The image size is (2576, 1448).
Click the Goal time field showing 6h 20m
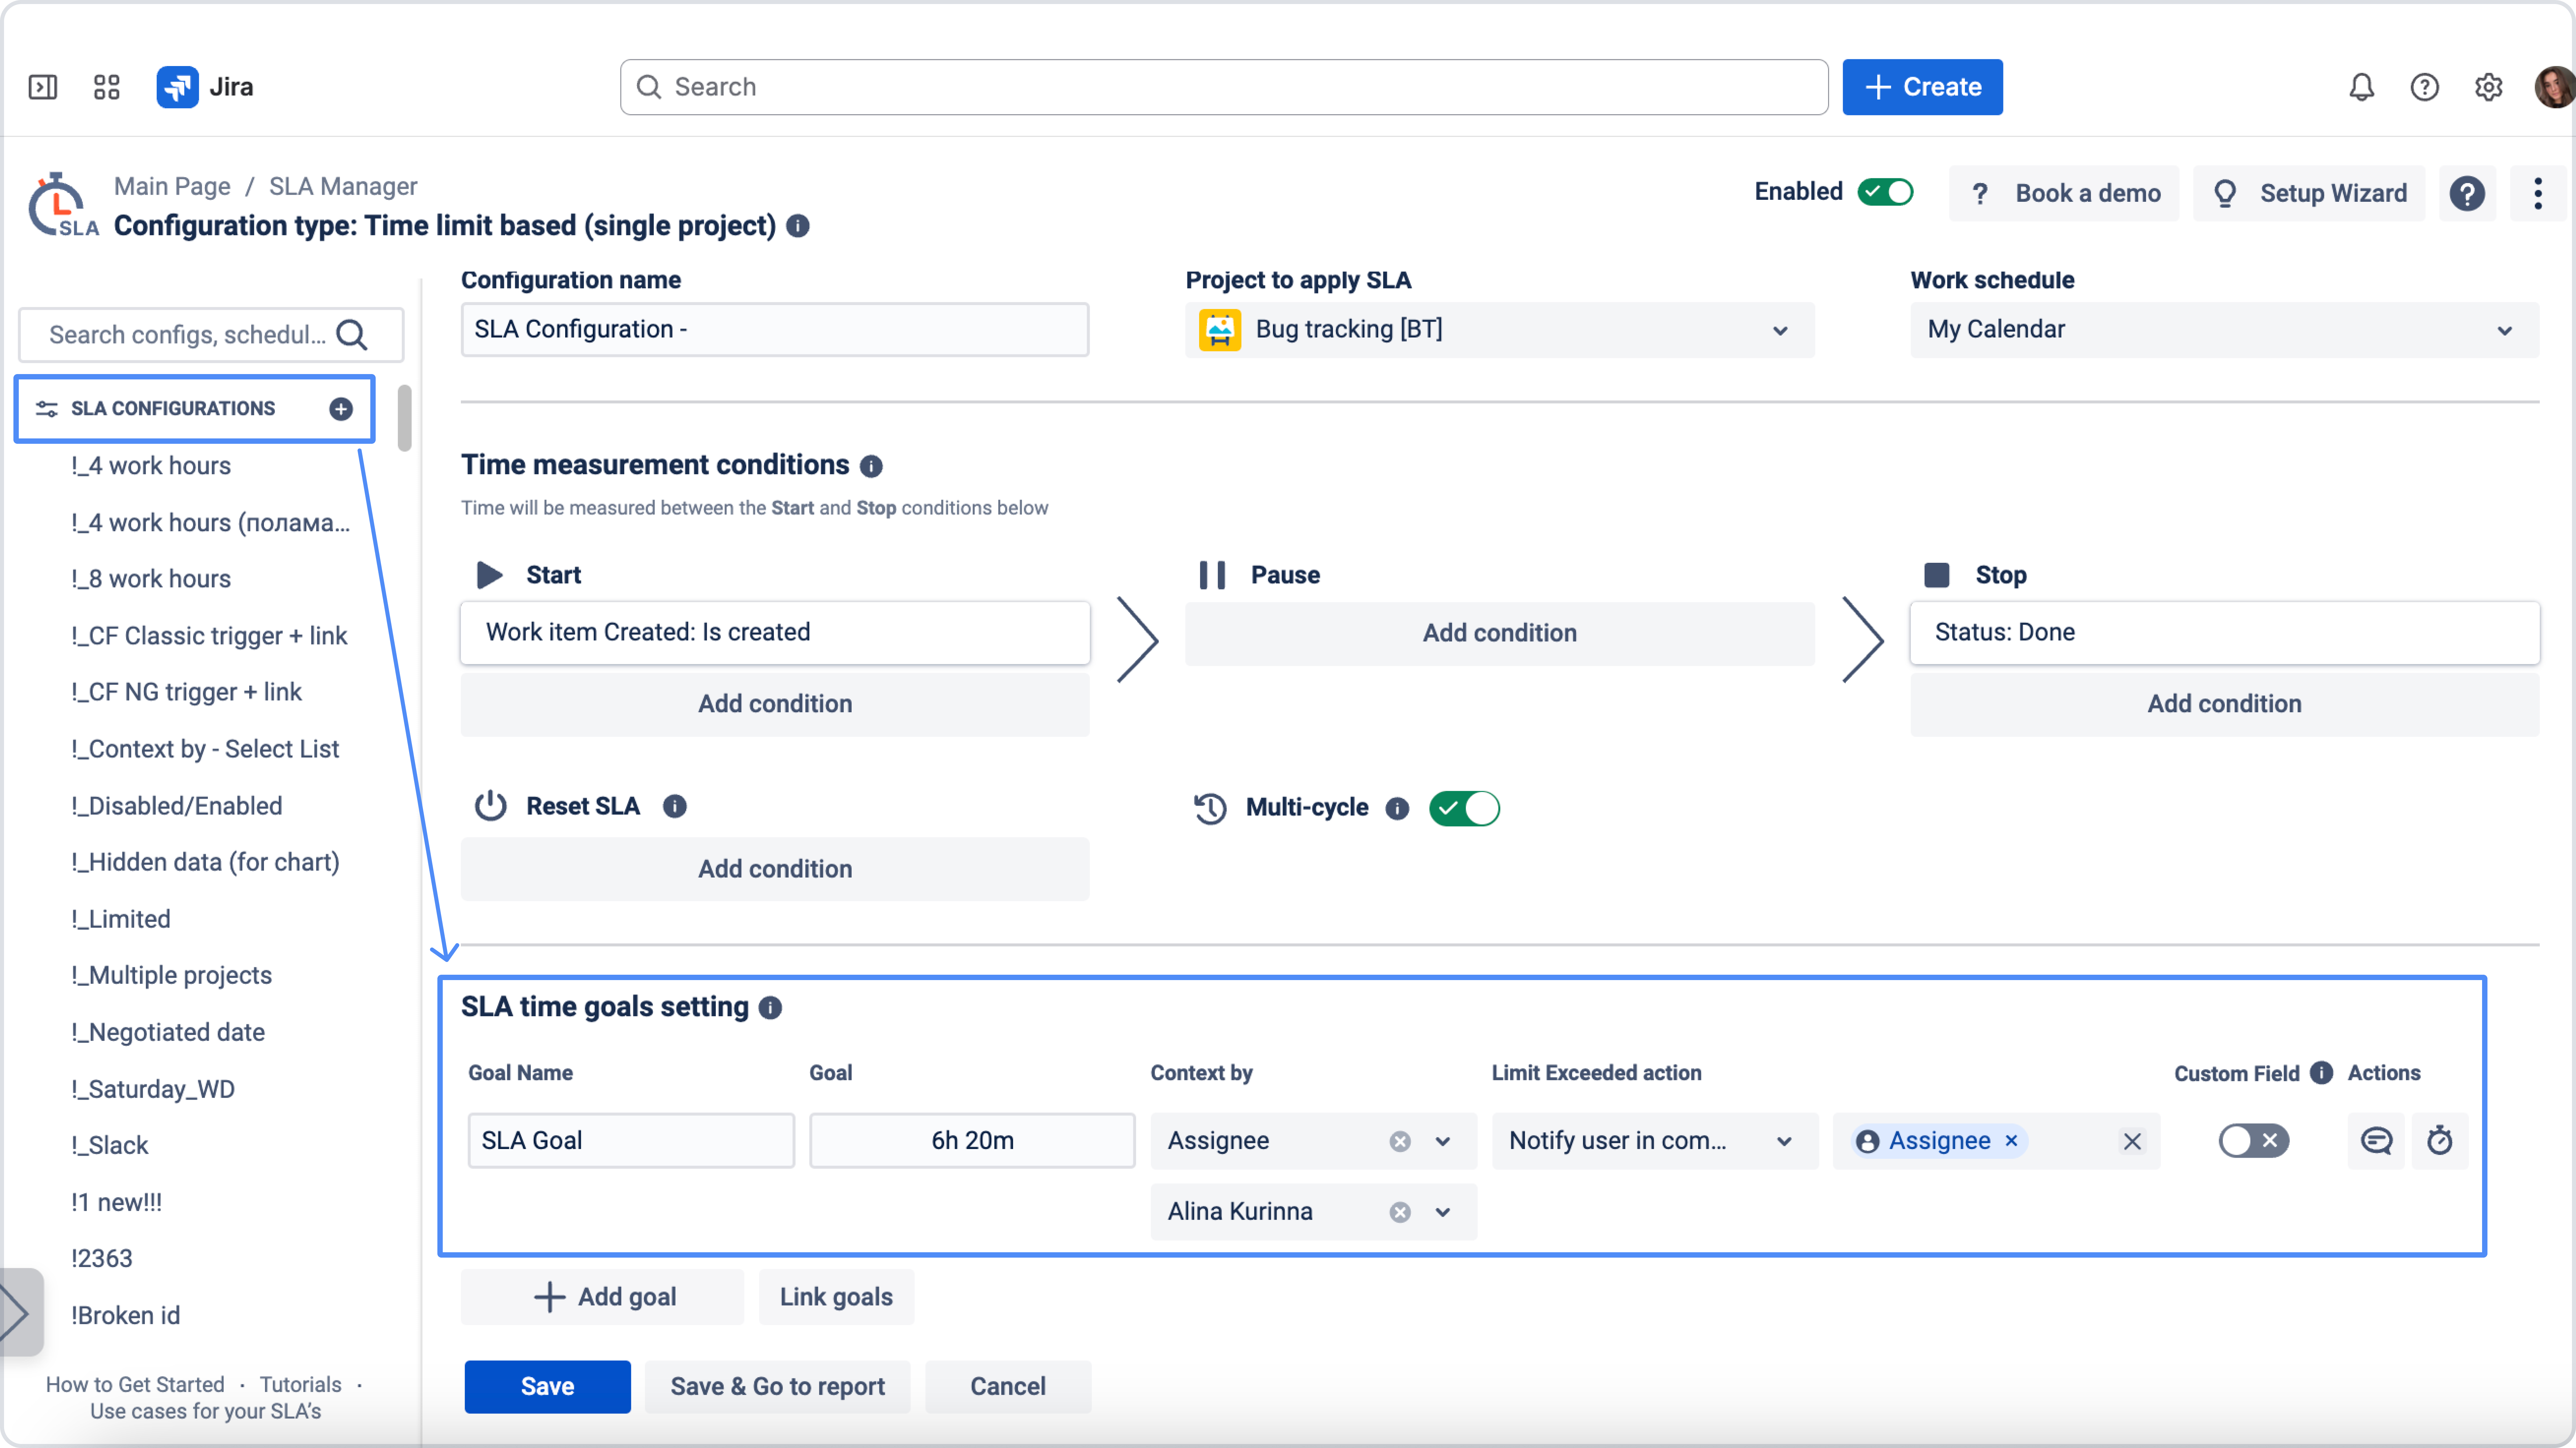(x=972, y=1140)
